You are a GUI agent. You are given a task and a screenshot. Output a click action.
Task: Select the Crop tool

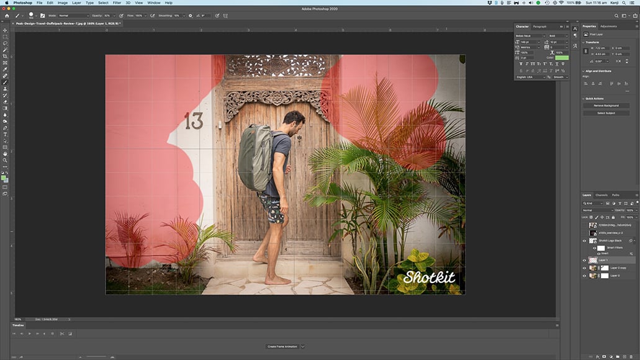click(x=5, y=56)
